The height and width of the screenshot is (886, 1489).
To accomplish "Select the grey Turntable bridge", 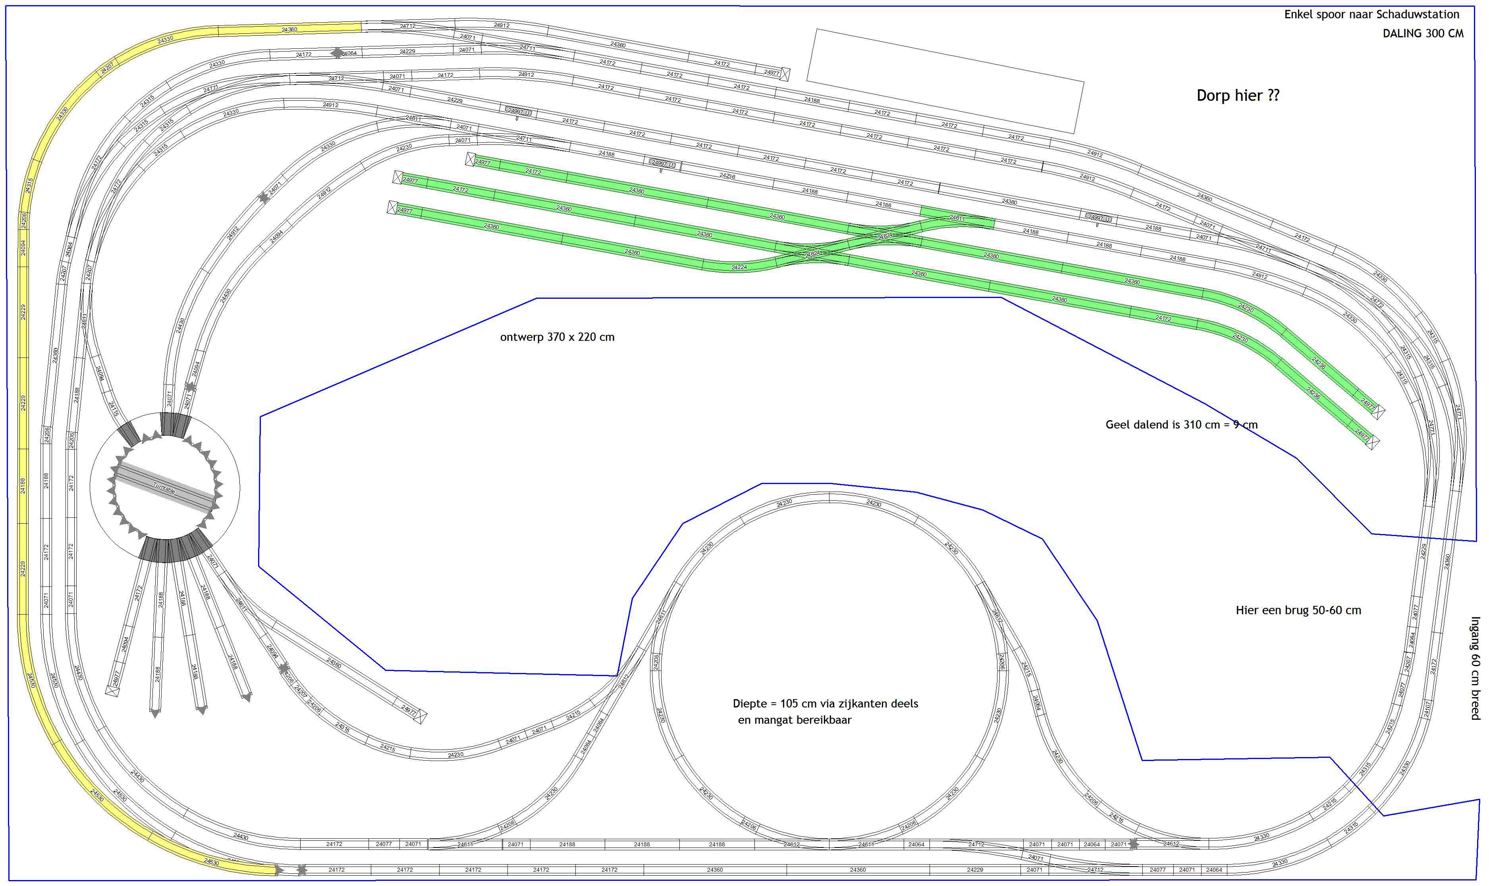I will (x=165, y=488).
